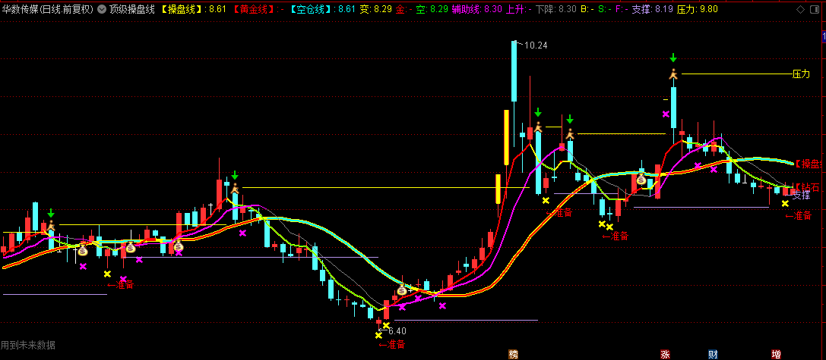Click the yellow X marker beside bottom-right 准备 label
826x360 pixels.
(x=786, y=203)
